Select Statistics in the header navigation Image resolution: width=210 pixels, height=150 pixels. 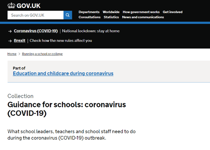[111, 17]
